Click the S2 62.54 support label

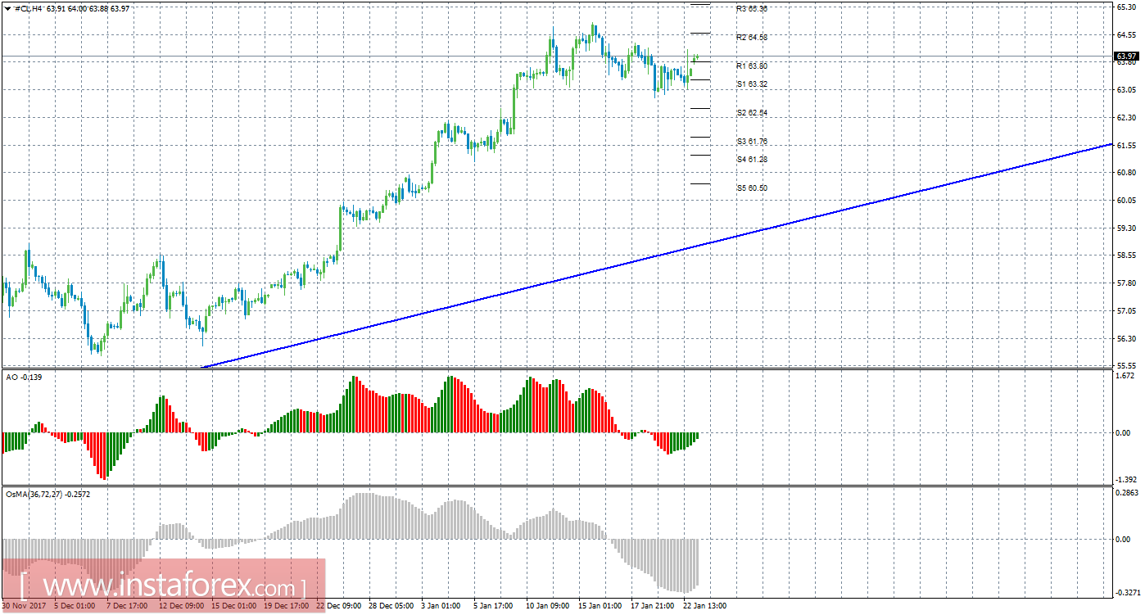751,113
